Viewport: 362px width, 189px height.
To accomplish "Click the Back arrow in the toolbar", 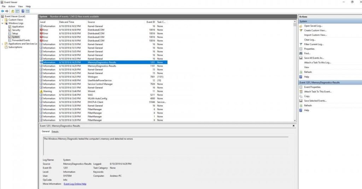I will pos(3,11).
